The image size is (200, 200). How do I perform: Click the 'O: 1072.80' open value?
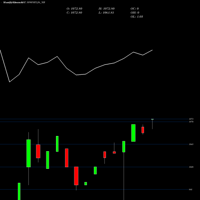point(74,9)
